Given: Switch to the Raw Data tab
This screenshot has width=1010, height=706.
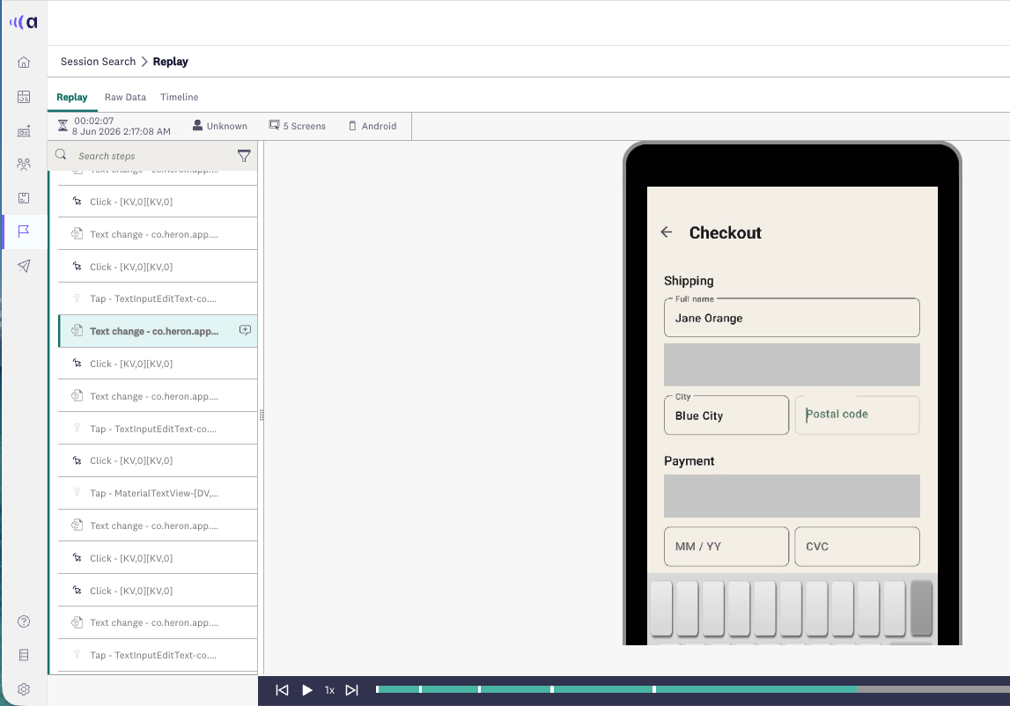Looking at the screenshot, I should click(x=125, y=97).
